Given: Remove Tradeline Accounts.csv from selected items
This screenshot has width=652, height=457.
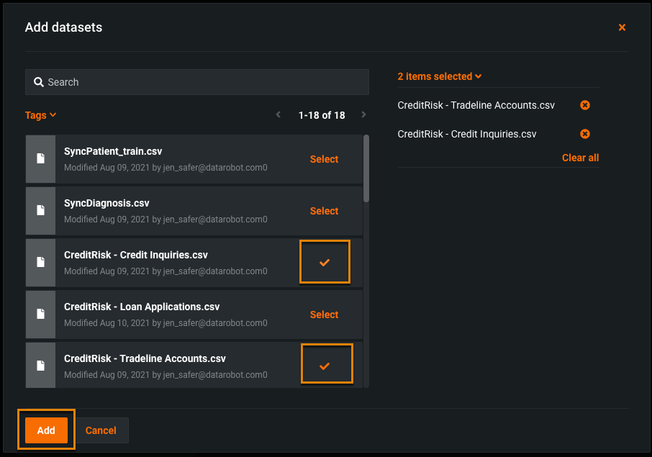Looking at the screenshot, I should coord(585,105).
